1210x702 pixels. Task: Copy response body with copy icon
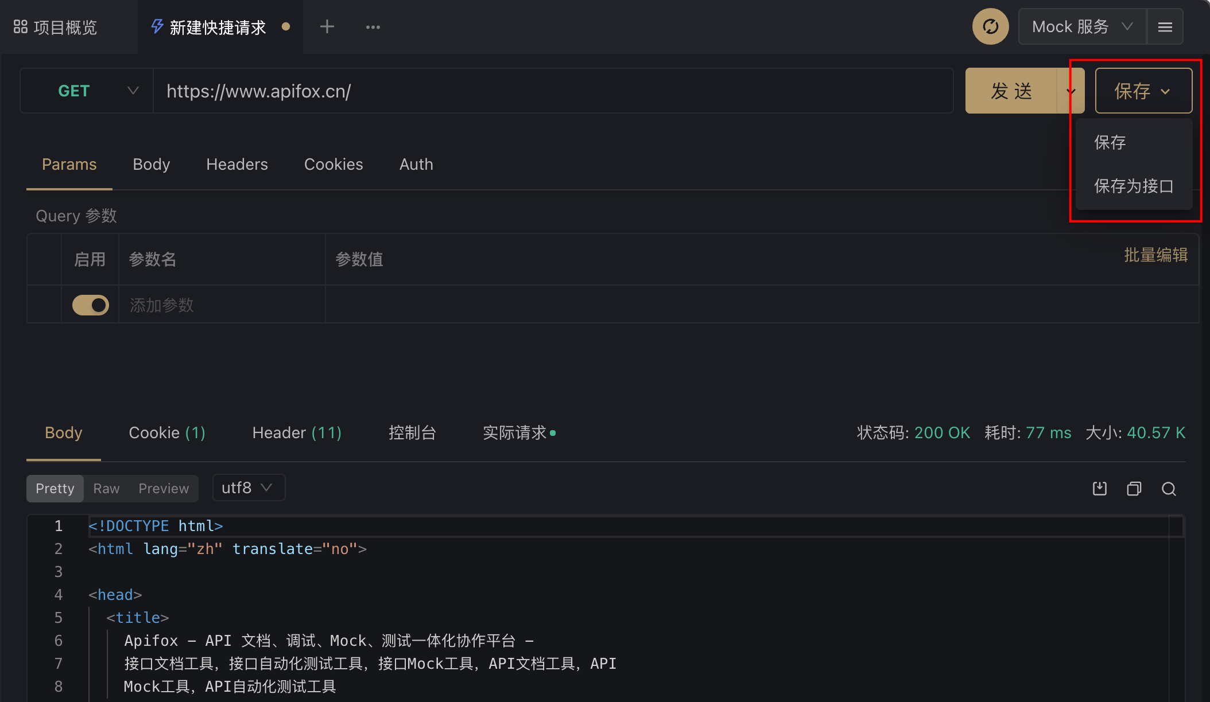coord(1134,489)
